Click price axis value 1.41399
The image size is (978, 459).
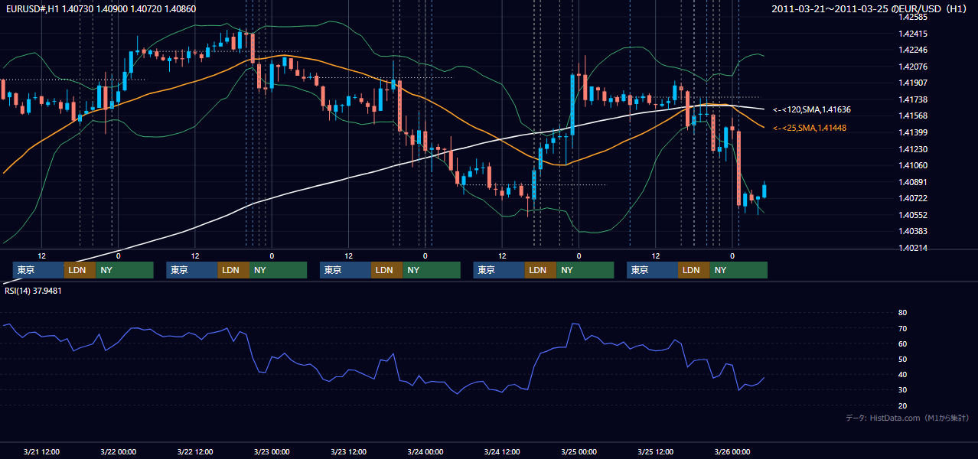click(913, 132)
